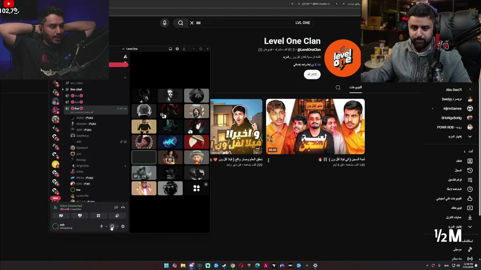Image resolution: width=481 pixels, height=270 pixels.
Task: Open MjrmGames subscription in sidebar
Action: 458,108
